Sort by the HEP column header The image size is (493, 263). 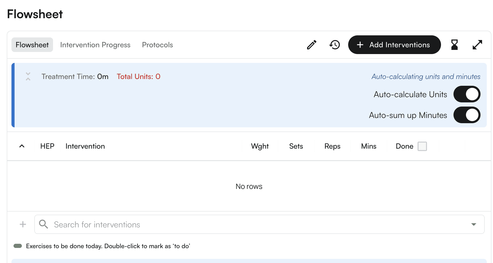[47, 146]
